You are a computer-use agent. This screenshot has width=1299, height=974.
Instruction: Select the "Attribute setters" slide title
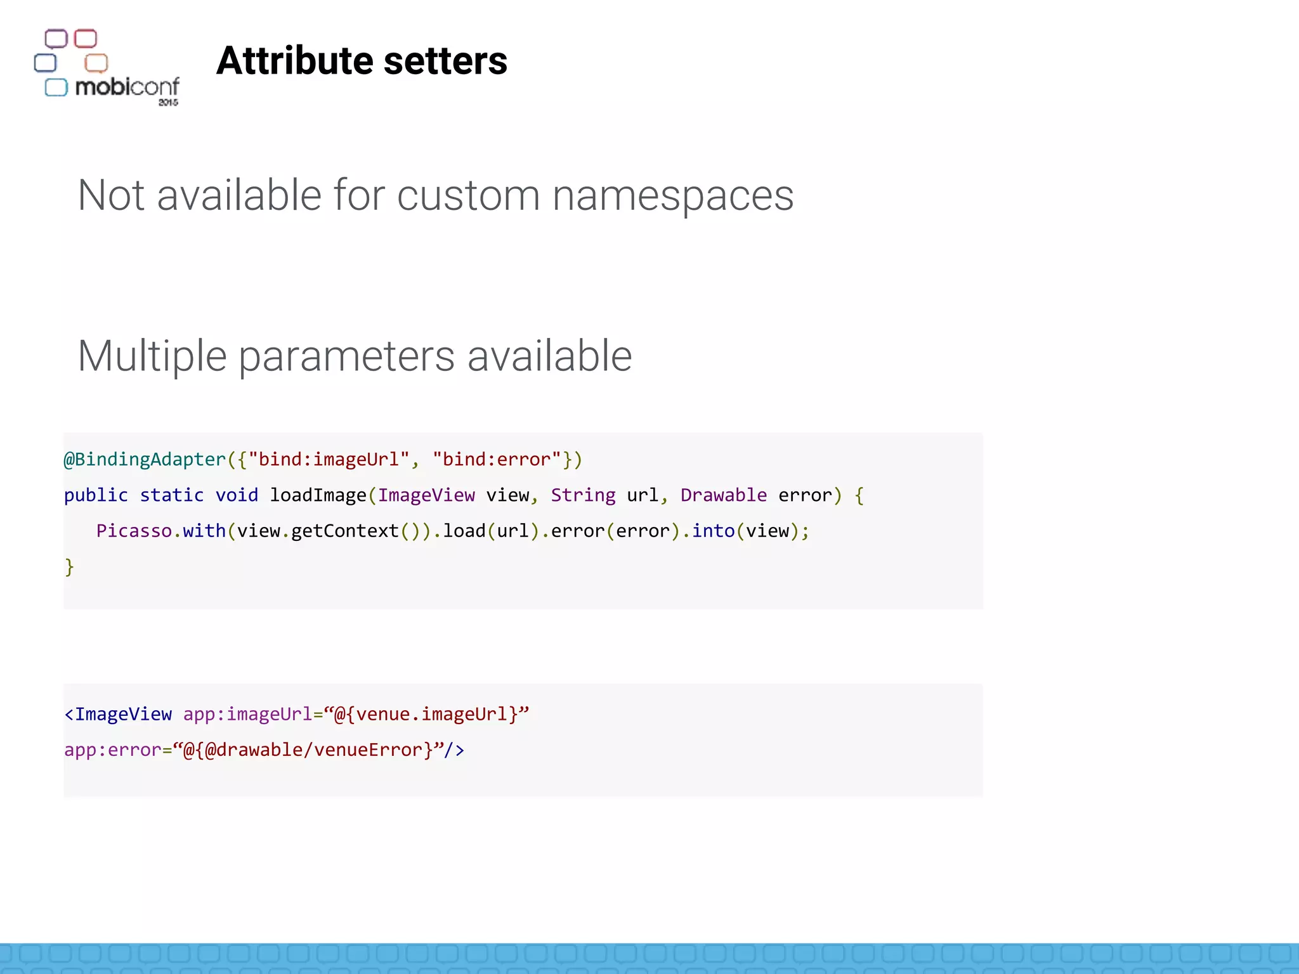(362, 61)
